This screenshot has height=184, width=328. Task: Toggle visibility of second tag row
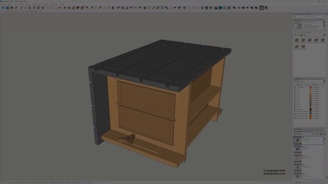coord(295,89)
